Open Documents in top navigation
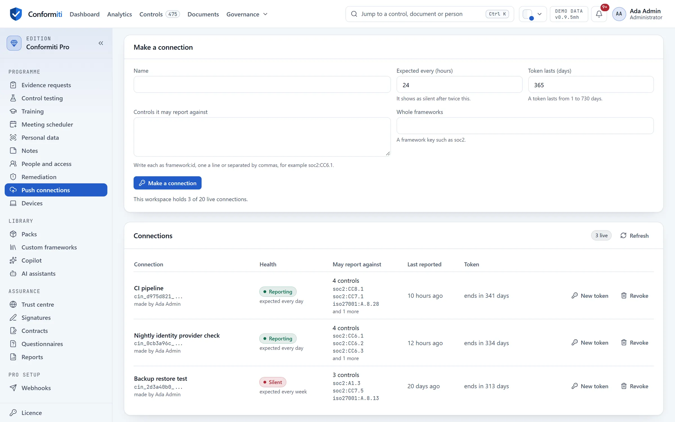Image resolution: width=675 pixels, height=422 pixels. (203, 14)
